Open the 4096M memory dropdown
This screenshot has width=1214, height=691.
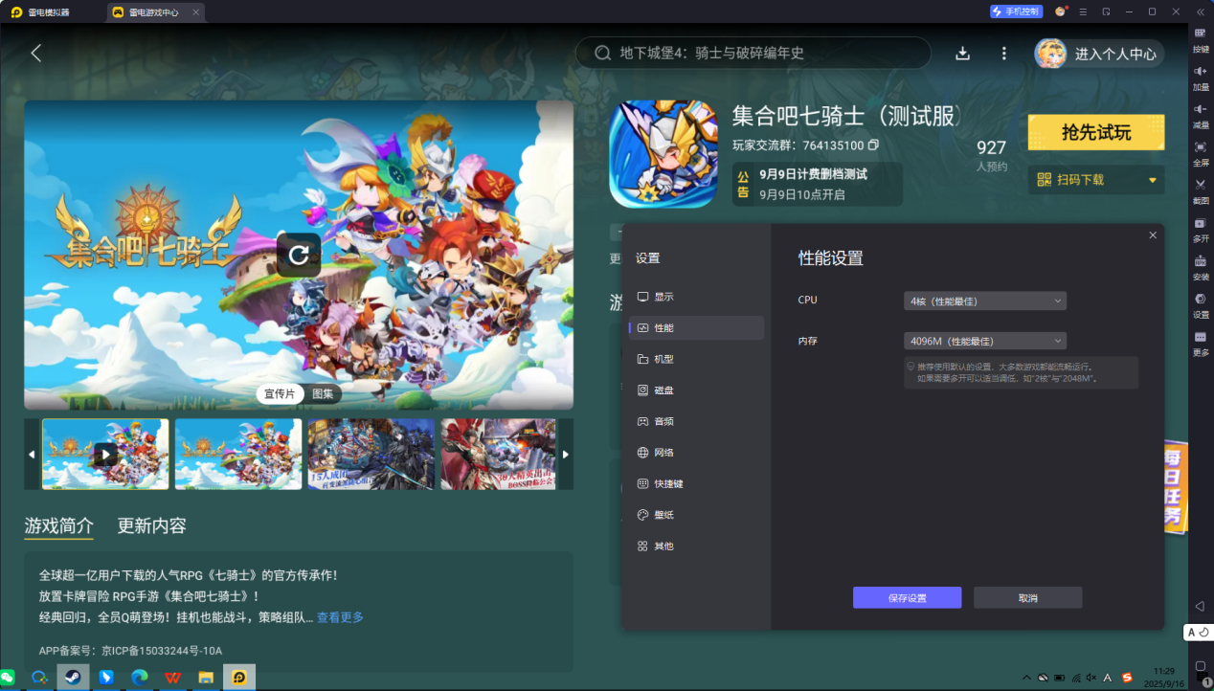(x=984, y=341)
